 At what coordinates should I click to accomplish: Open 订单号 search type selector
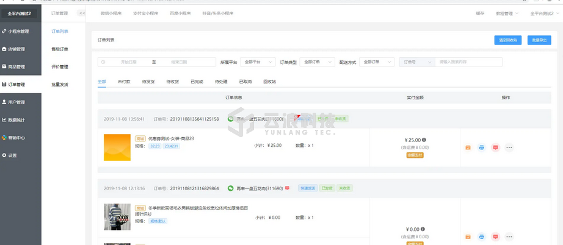point(416,62)
